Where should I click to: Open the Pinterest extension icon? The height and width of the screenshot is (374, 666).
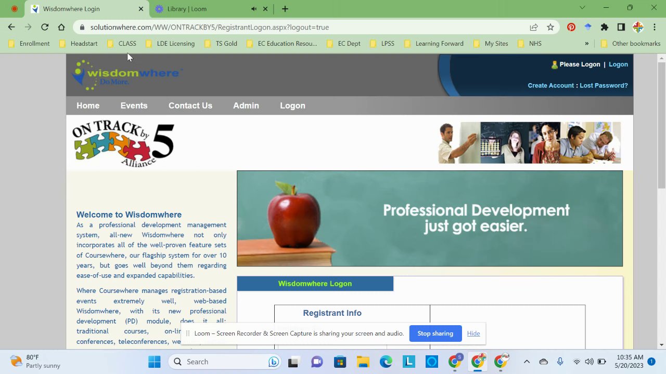tap(571, 27)
